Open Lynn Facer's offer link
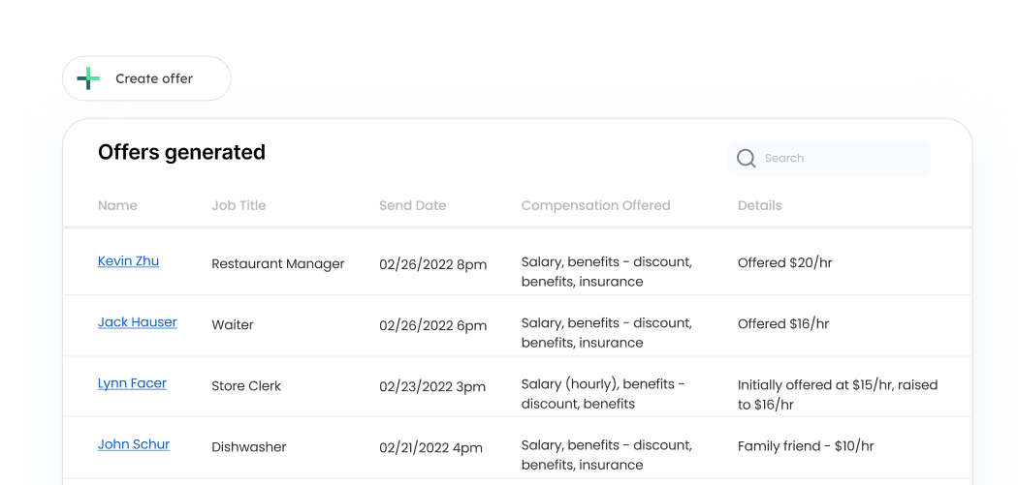Viewport: 1018px width, 485px height. (132, 383)
